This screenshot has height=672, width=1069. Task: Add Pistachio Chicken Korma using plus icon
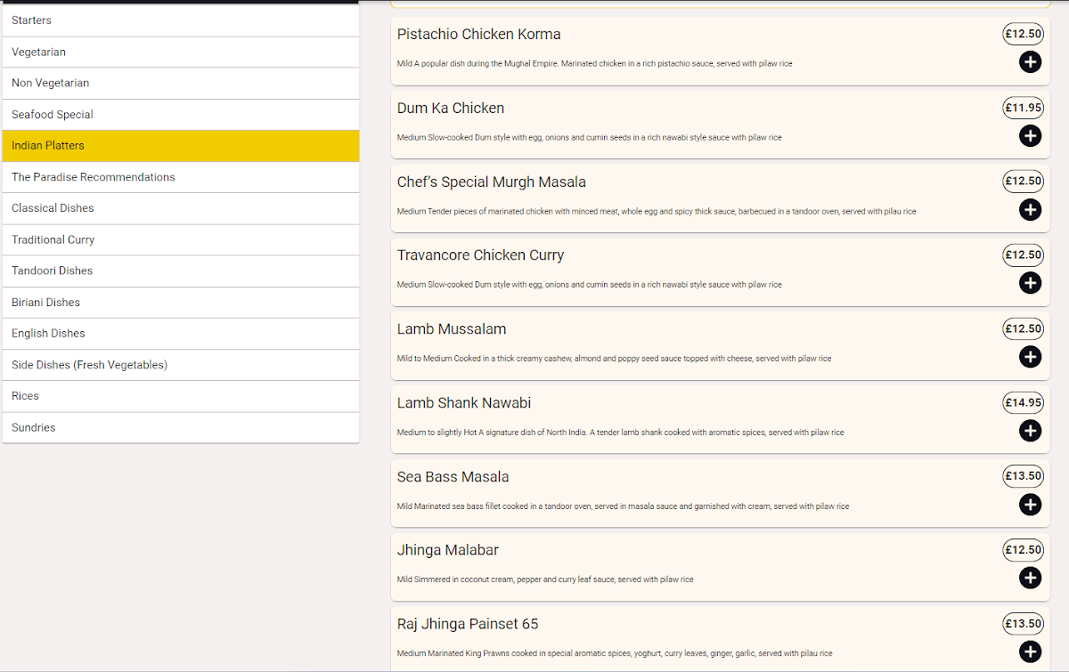point(1030,61)
